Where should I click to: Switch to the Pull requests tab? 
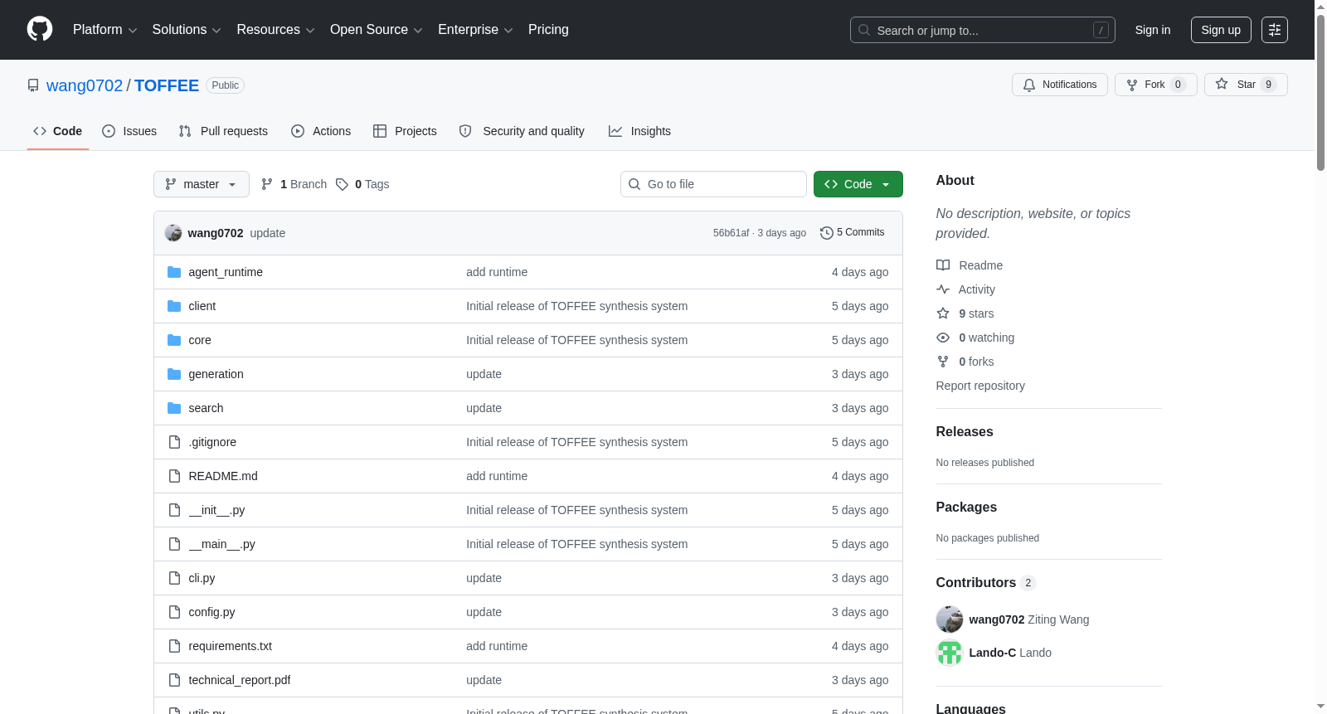223,131
